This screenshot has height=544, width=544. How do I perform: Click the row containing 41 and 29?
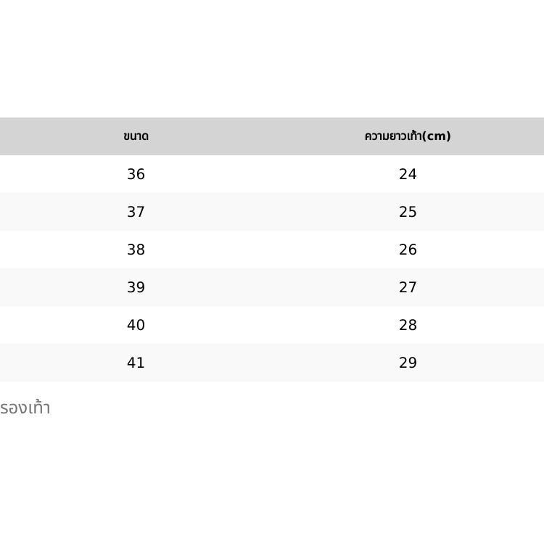click(x=272, y=363)
